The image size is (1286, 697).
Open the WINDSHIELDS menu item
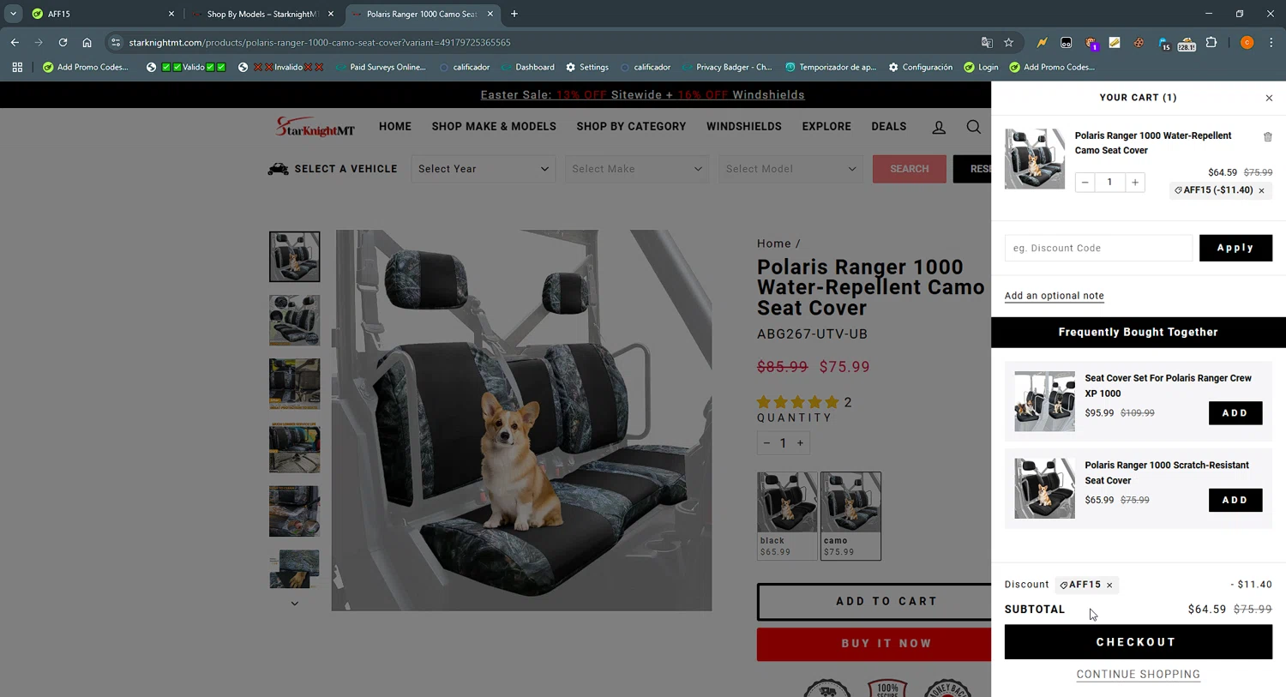point(744,127)
